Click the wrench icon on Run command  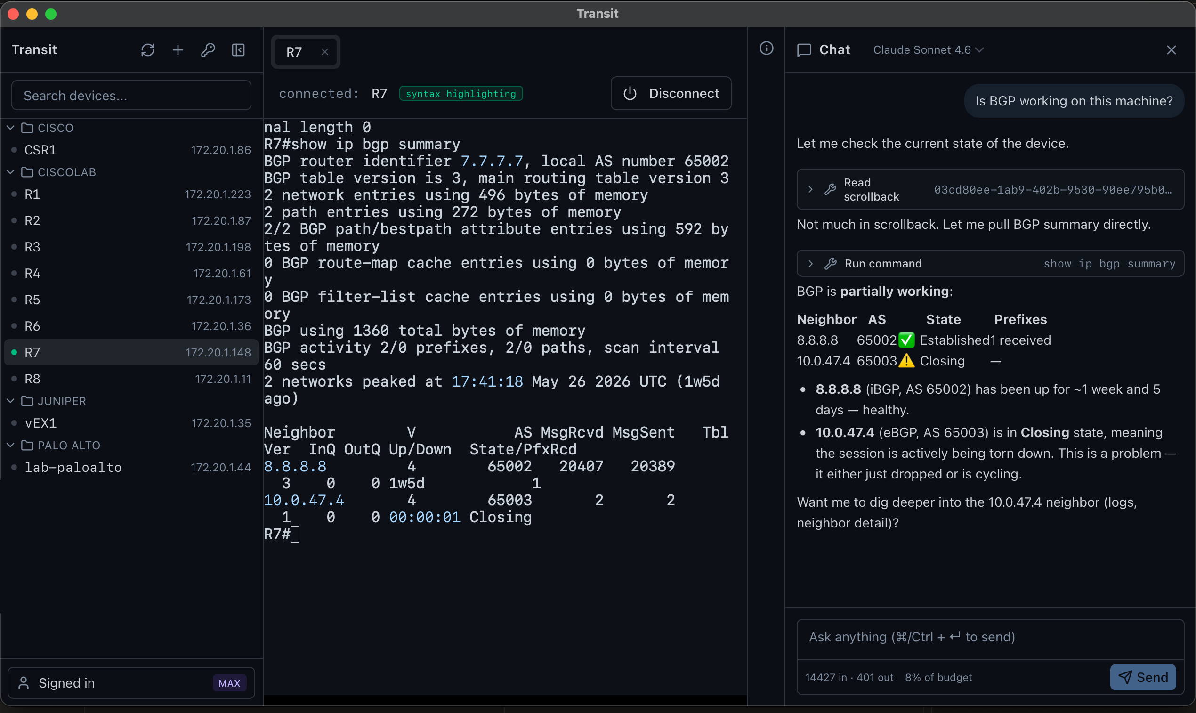tap(831, 263)
